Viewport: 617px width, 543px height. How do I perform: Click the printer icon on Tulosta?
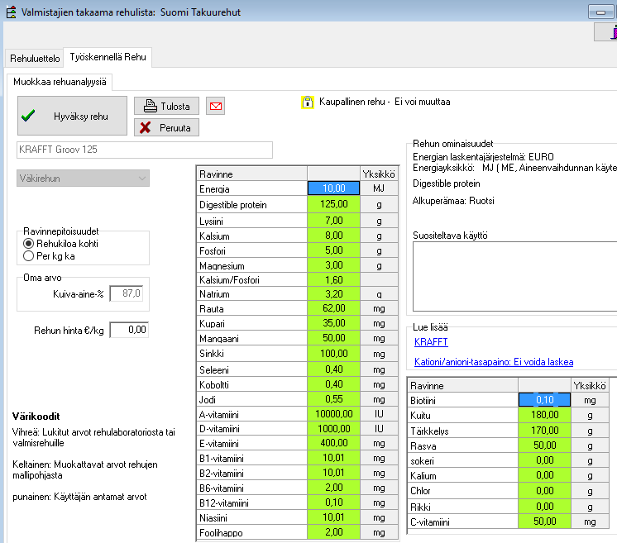151,106
